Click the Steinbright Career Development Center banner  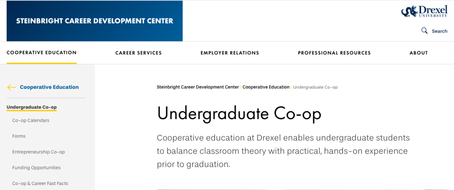pos(95,21)
